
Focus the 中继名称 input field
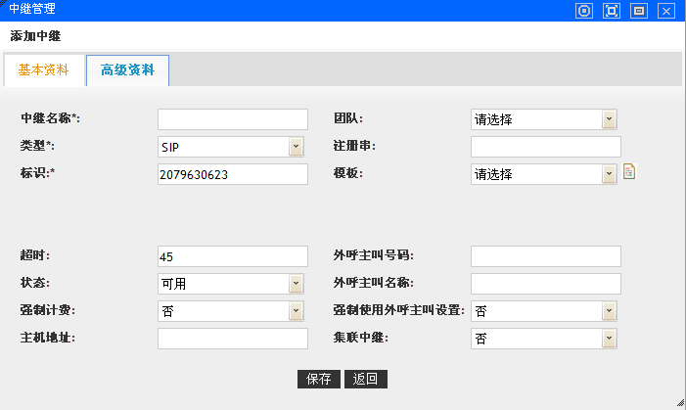click(232, 119)
